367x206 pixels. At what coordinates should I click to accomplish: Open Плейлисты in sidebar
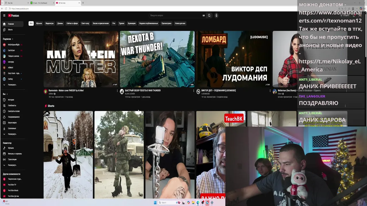click(x=12, y=106)
